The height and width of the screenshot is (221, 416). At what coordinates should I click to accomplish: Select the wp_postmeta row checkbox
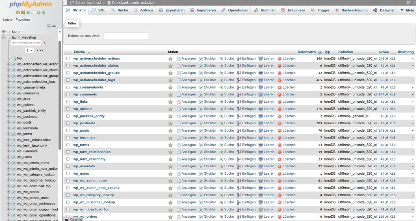(68, 123)
